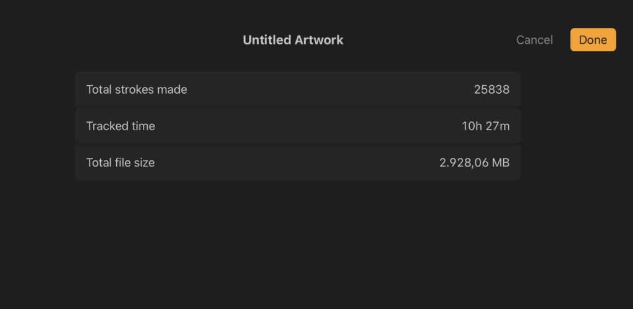
Task: Click the stroke count value 25838
Action: (x=491, y=89)
